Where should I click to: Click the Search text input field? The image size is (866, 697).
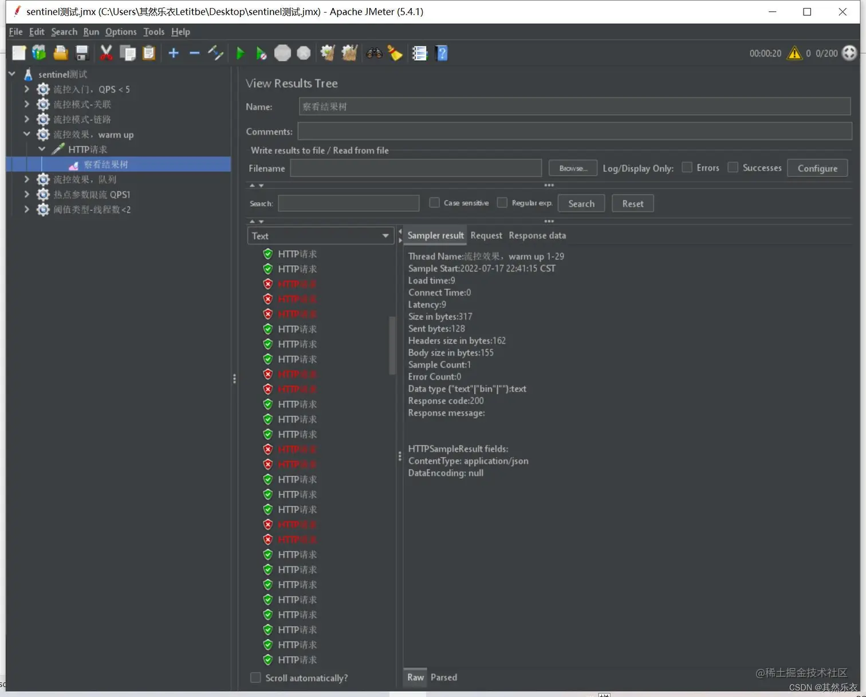point(349,203)
